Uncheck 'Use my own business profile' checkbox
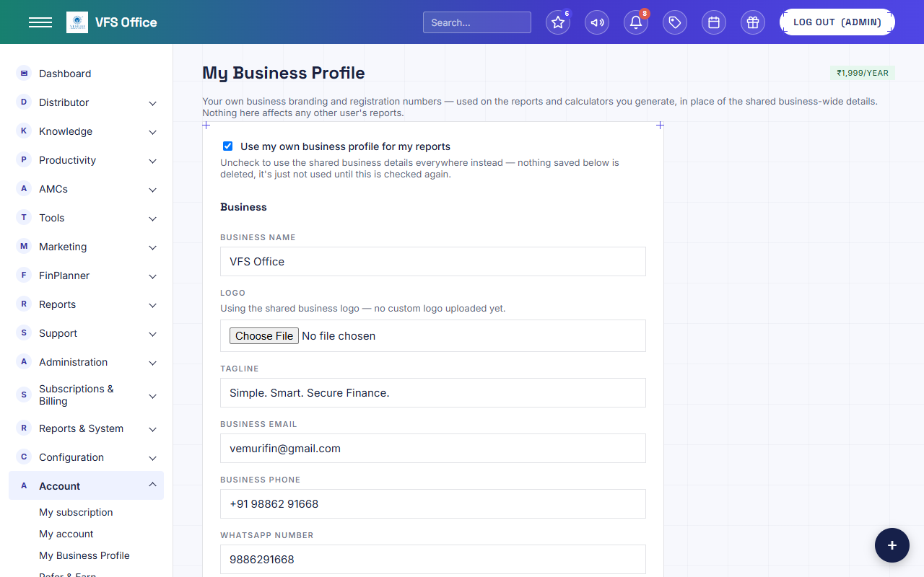Image resolution: width=924 pixels, height=577 pixels. click(228, 146)
